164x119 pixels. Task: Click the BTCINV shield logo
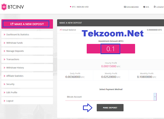click(4, 7)
